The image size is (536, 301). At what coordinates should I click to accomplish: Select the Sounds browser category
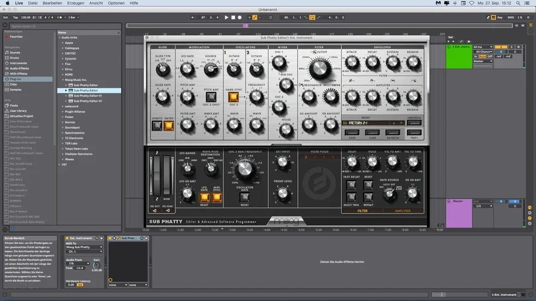point(15,52)
